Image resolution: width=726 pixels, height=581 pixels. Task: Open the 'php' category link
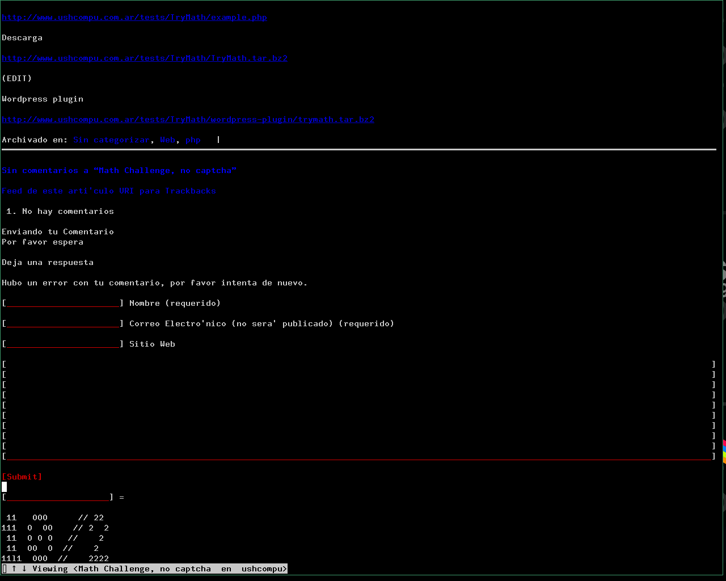pyautogui.click(x=193, y=140)
